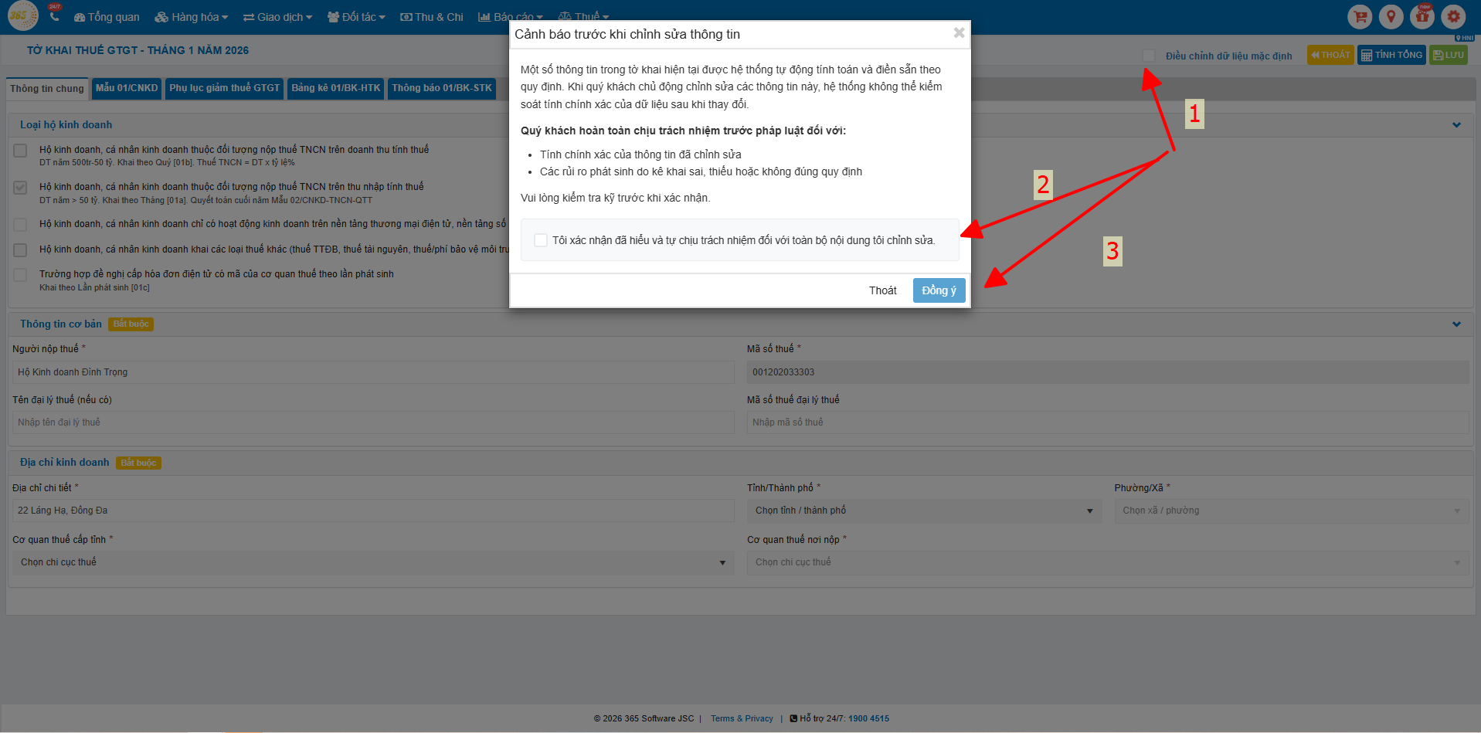
Task: Tick the confirmation checkbox in the dialog
Action: click(x=541, y=240)
